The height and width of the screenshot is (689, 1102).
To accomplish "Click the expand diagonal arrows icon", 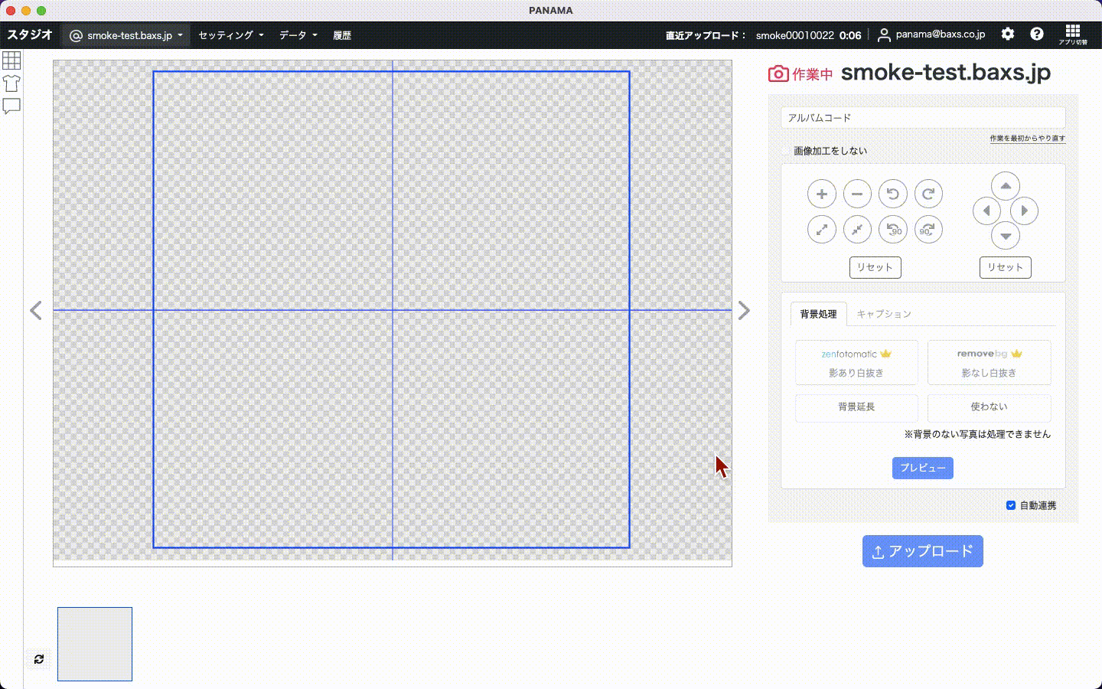I will [x=821, y=230].
